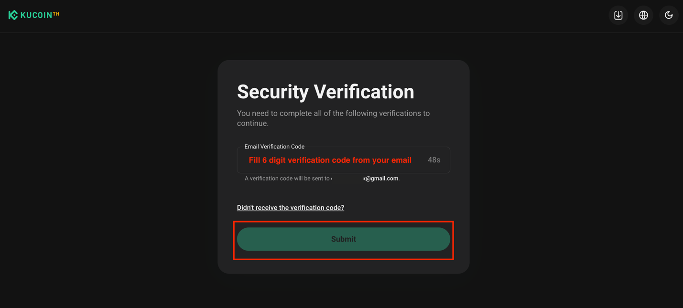Open "Didn't receive the verification code?" link

point(291,207)
